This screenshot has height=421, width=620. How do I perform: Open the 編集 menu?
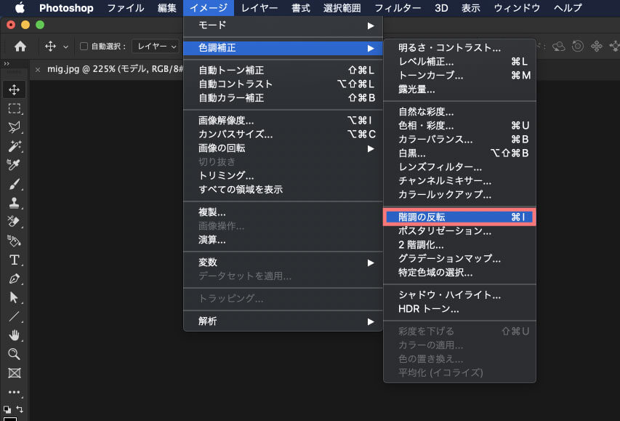click(x=167, y=8)
